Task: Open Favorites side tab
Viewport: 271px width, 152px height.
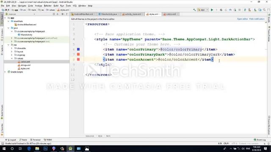Action: coord(2,130)
